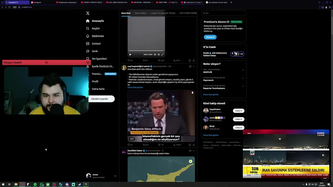
Task: Open options for #ANTvFB trend
Action: tap(243, 70)
